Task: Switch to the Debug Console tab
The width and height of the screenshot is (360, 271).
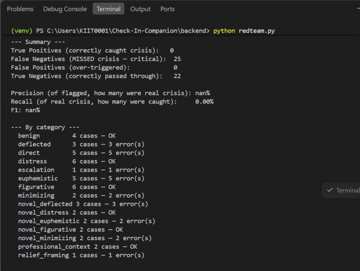Action: pos(65,9)
